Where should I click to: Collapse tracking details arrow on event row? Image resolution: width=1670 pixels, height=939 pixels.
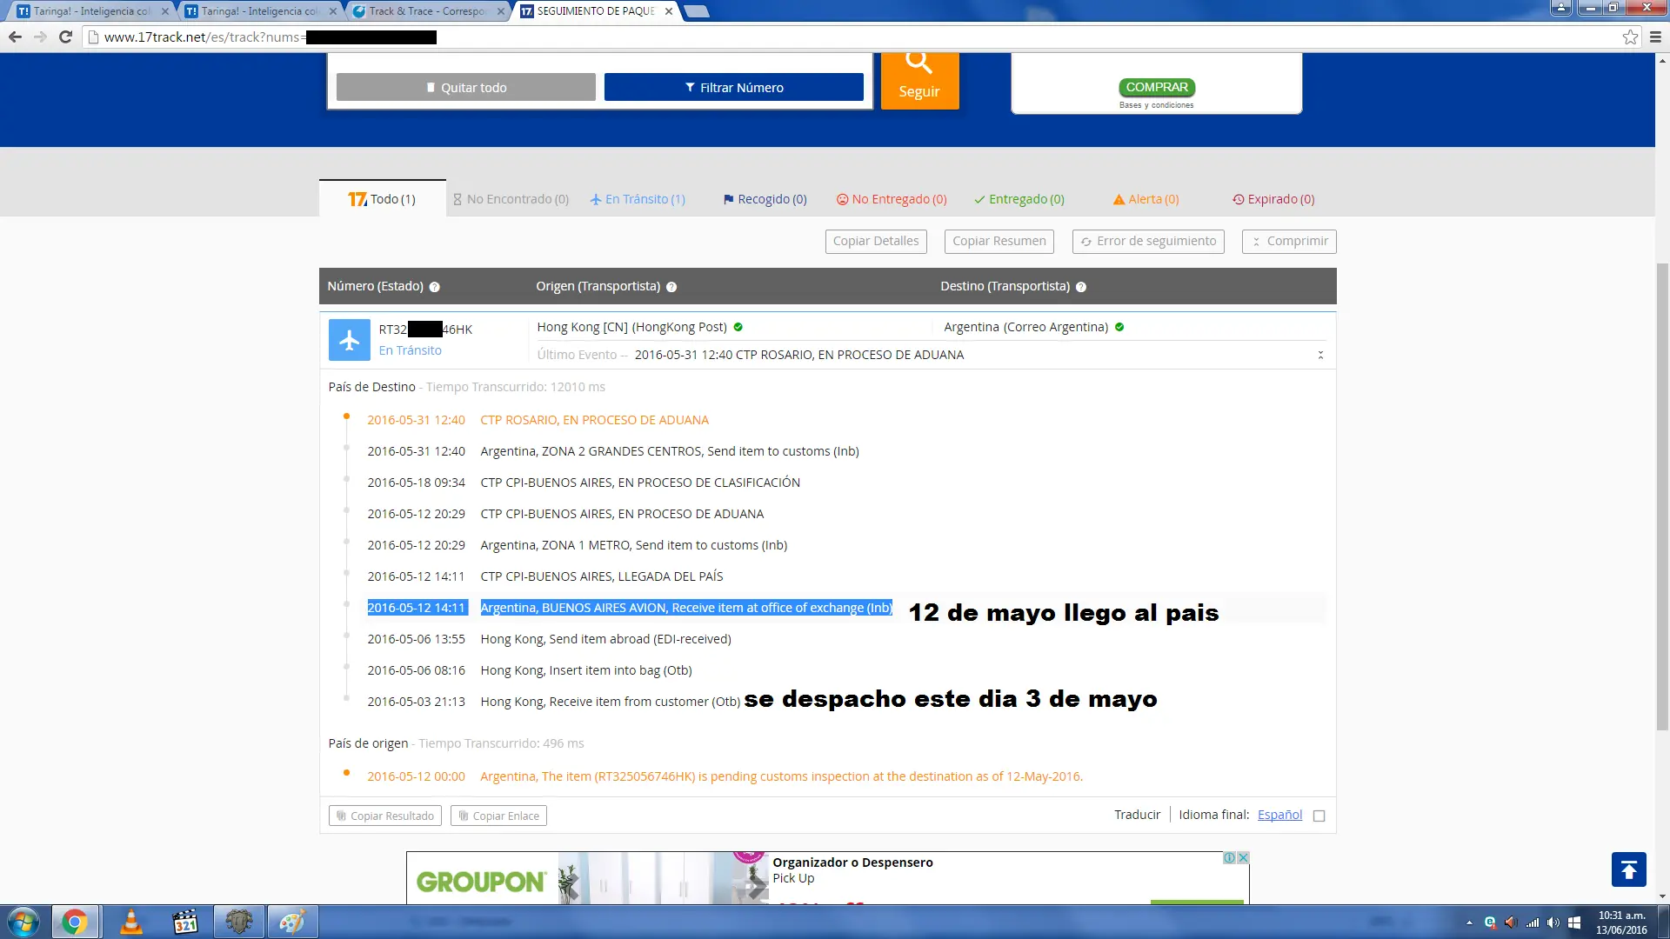tap(1320, 355)
